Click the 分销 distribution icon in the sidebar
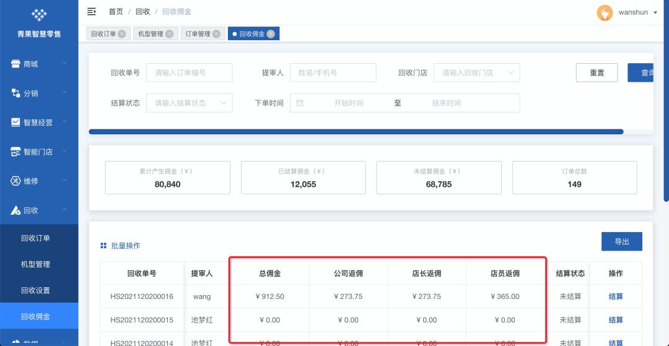The width and height of the screenshot is (669, 346). pyautogui.click(x=15, y=93)
